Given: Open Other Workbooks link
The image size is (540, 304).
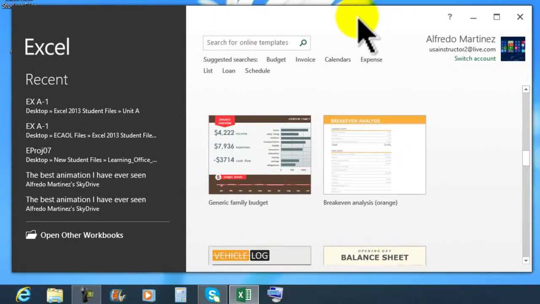Looking at the screenshot, I should (x=82, y=235).
